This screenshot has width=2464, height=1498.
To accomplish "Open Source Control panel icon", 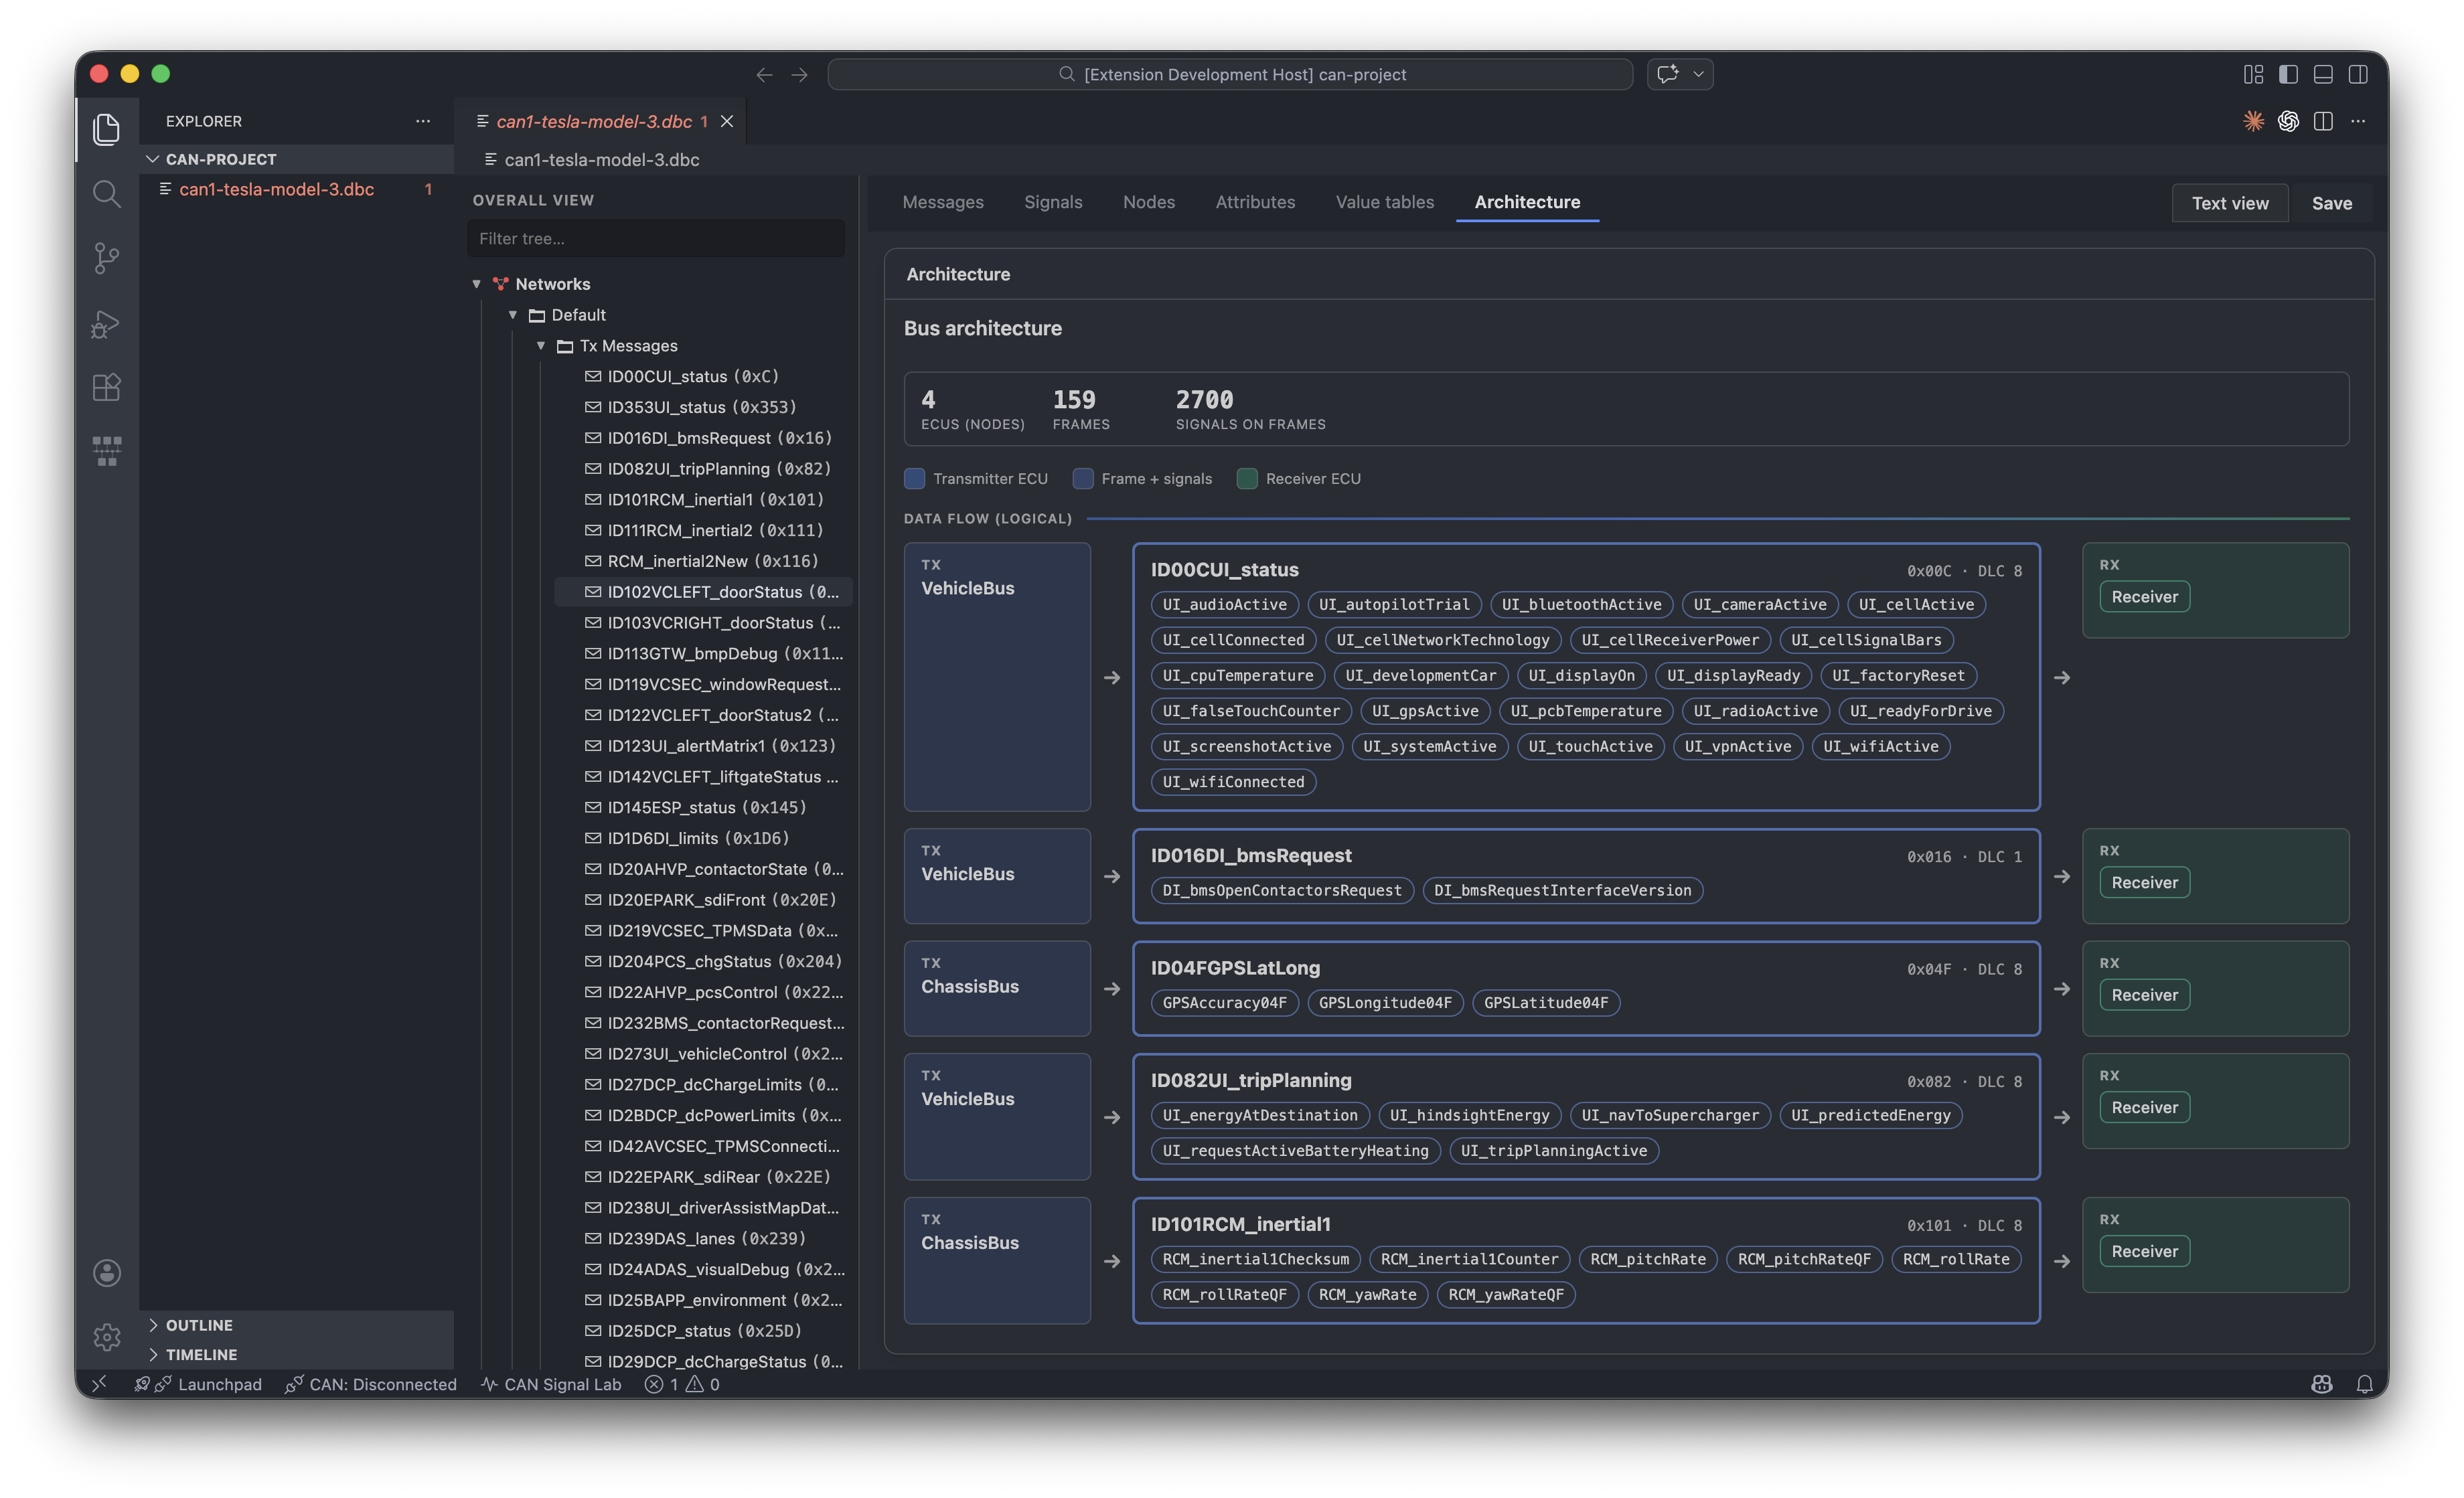I will click(106, 258).
